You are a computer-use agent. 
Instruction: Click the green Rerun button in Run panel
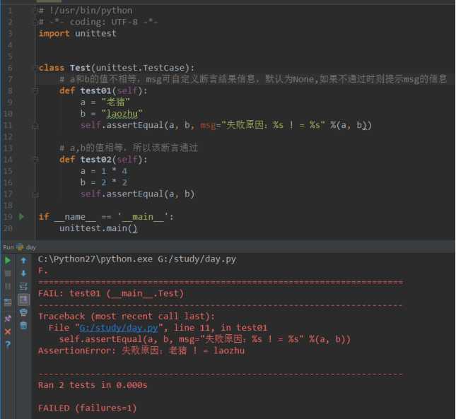[8, 260]
